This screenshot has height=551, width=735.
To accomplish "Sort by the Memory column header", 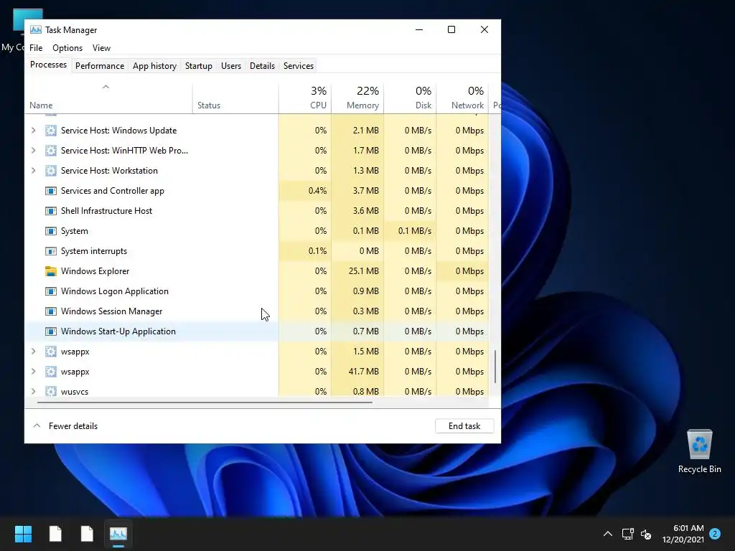I will 357,98.
